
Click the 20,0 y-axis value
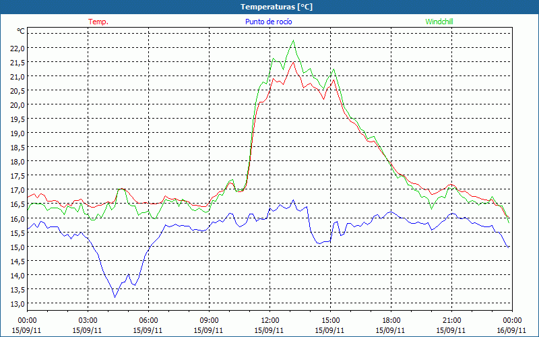(18, 105)
